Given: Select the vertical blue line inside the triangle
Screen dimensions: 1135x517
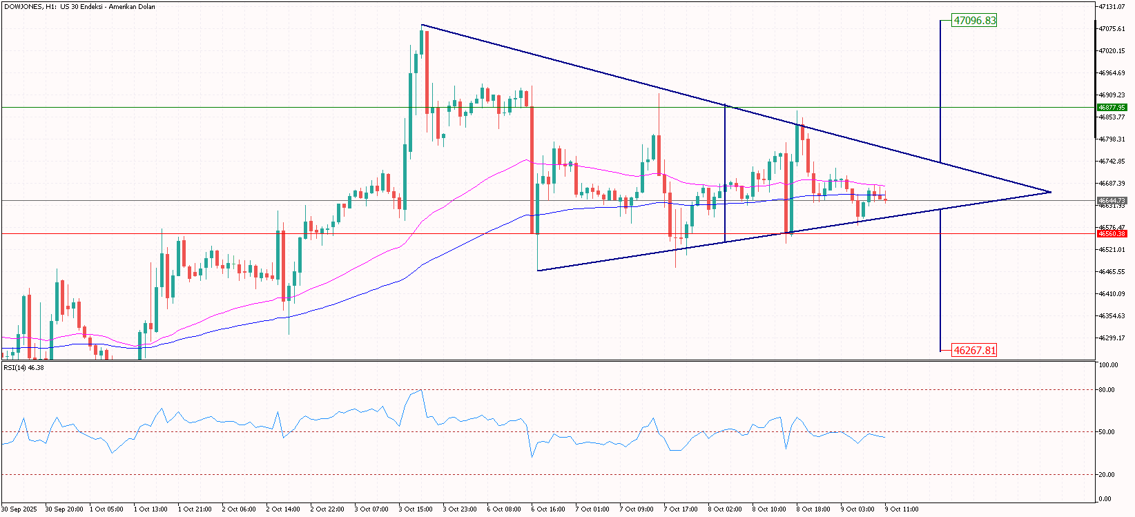Looking at the screenshot, I should 725,173.
